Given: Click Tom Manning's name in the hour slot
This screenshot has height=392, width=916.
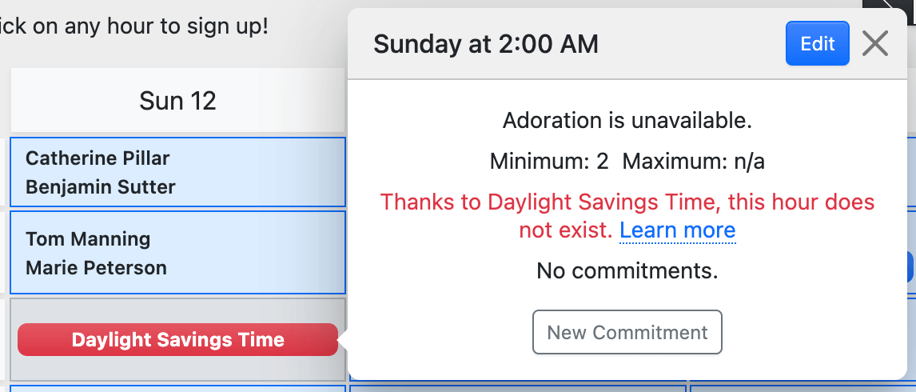Looking at the screenshot, I should (x=88, y=238).
